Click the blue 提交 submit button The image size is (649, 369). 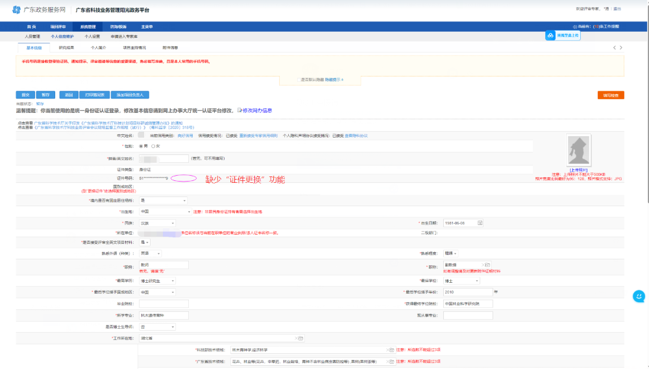tap(25, 95)
